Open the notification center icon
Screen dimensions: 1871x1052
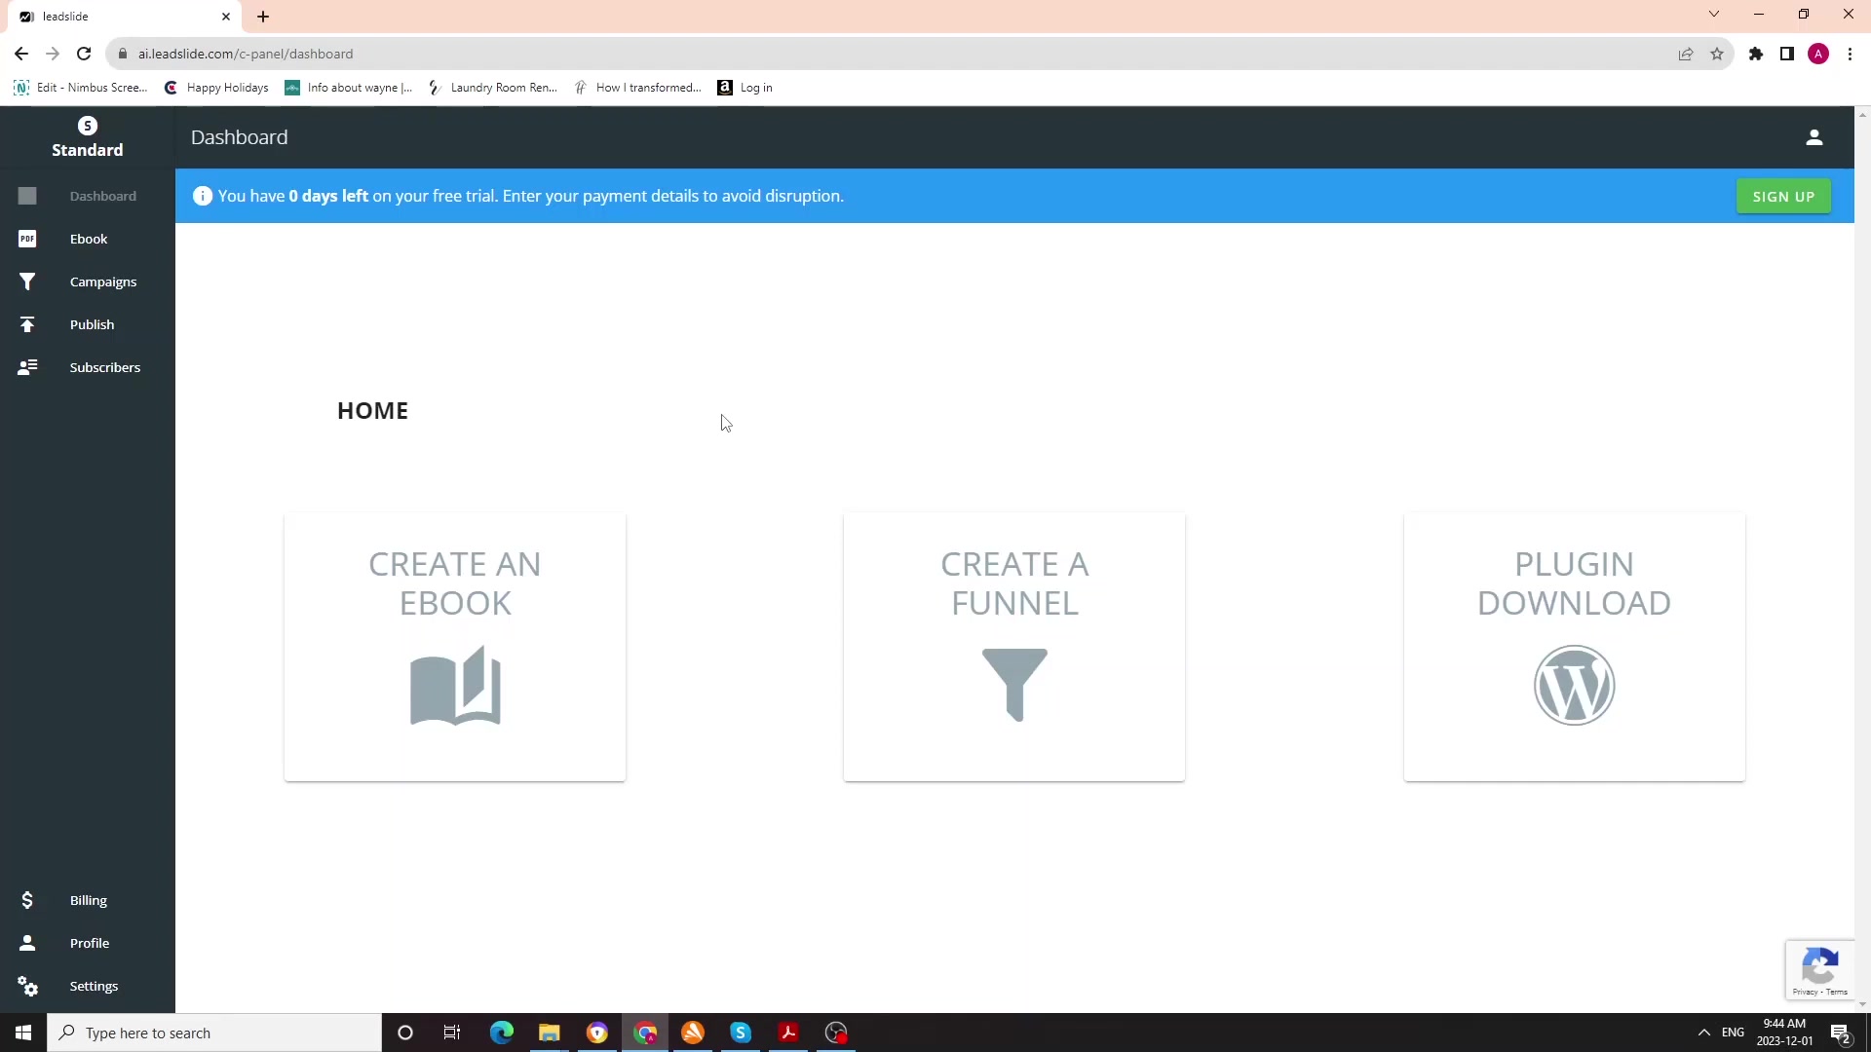(1841, 1033)
